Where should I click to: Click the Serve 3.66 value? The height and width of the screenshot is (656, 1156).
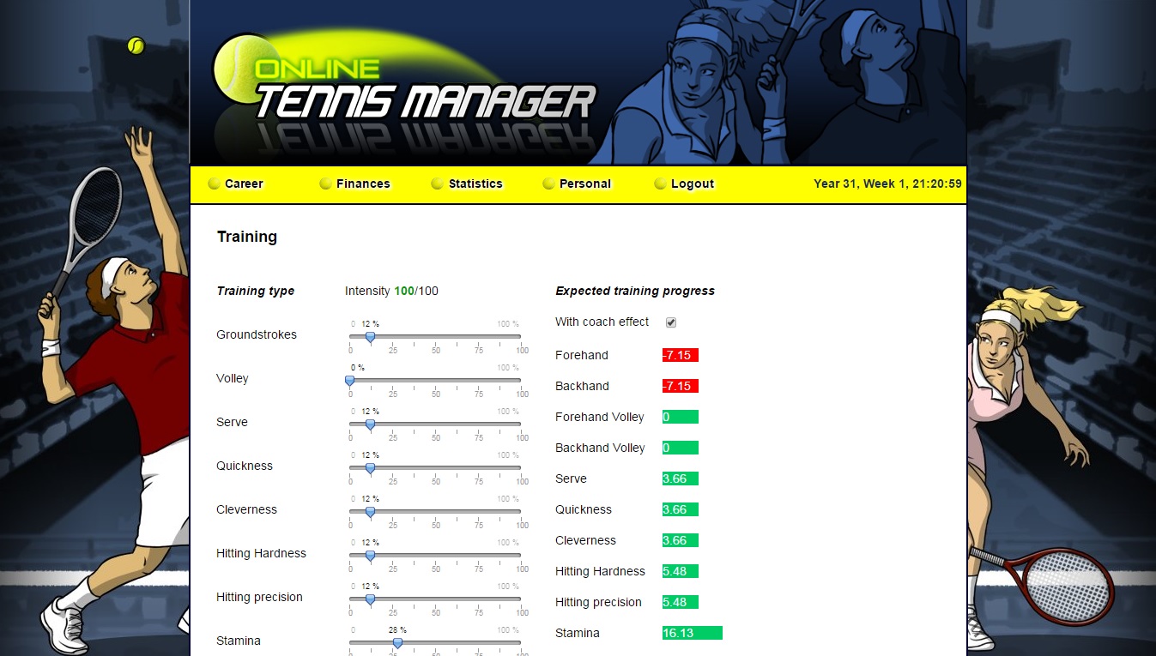click(681, 478)
